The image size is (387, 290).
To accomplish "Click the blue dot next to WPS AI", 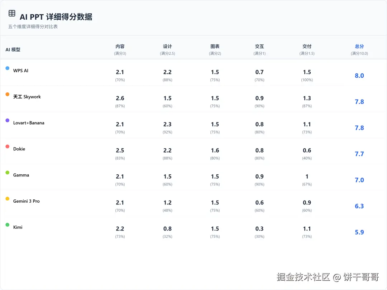I will pyautogui.click(x=8, y=68).
